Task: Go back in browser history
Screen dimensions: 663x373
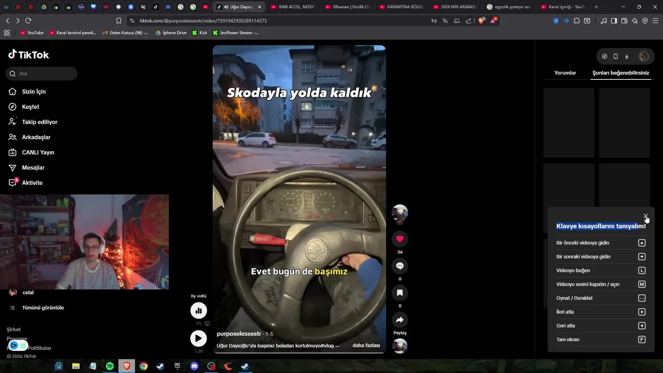Action: tap(7, 21)
